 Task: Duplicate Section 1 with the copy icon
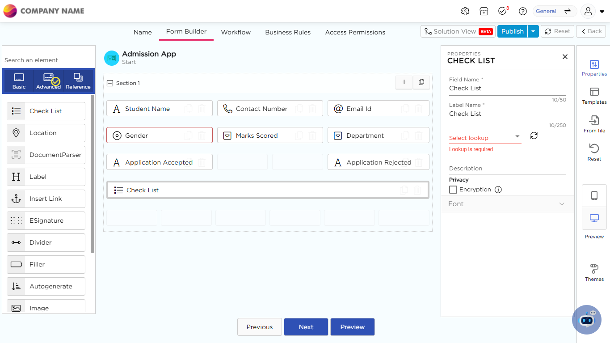(x=421, y=82)
